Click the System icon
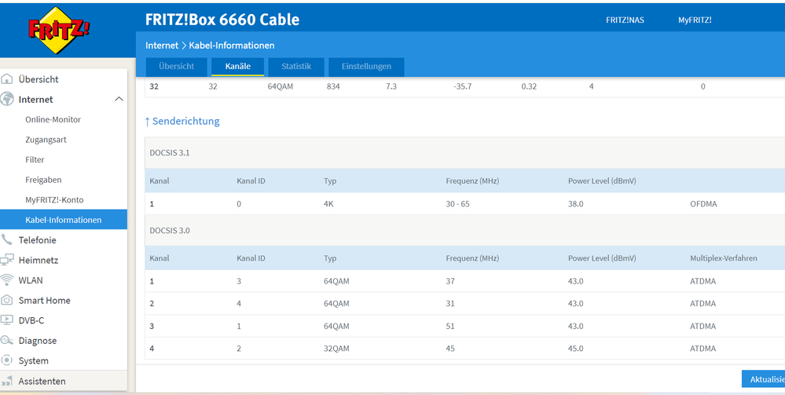The image size is (785, 395). coord(7,360)
